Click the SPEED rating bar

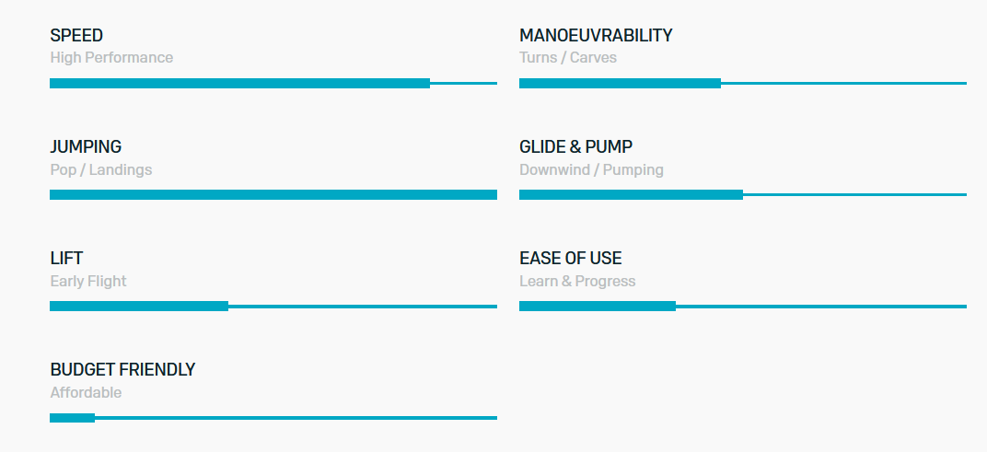tap(273, 83)
